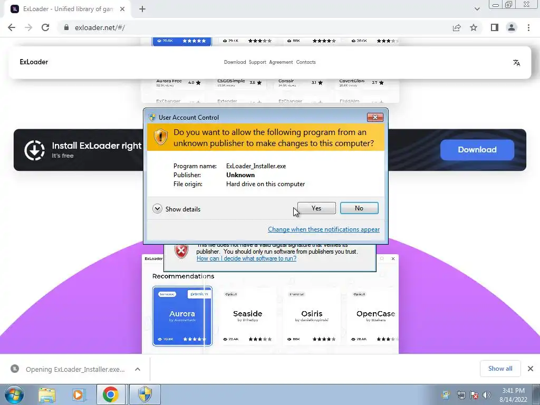Bookmark this page with star icon
The height and width of the screenshot is (405, 540).
[x=474, y=27]
